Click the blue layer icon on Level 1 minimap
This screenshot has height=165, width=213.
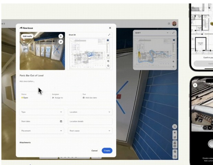[x=174, y=40]
